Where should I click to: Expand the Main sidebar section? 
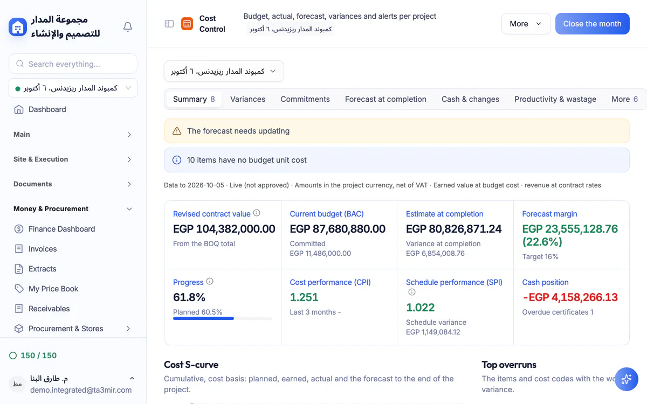(x=73, y=135)
